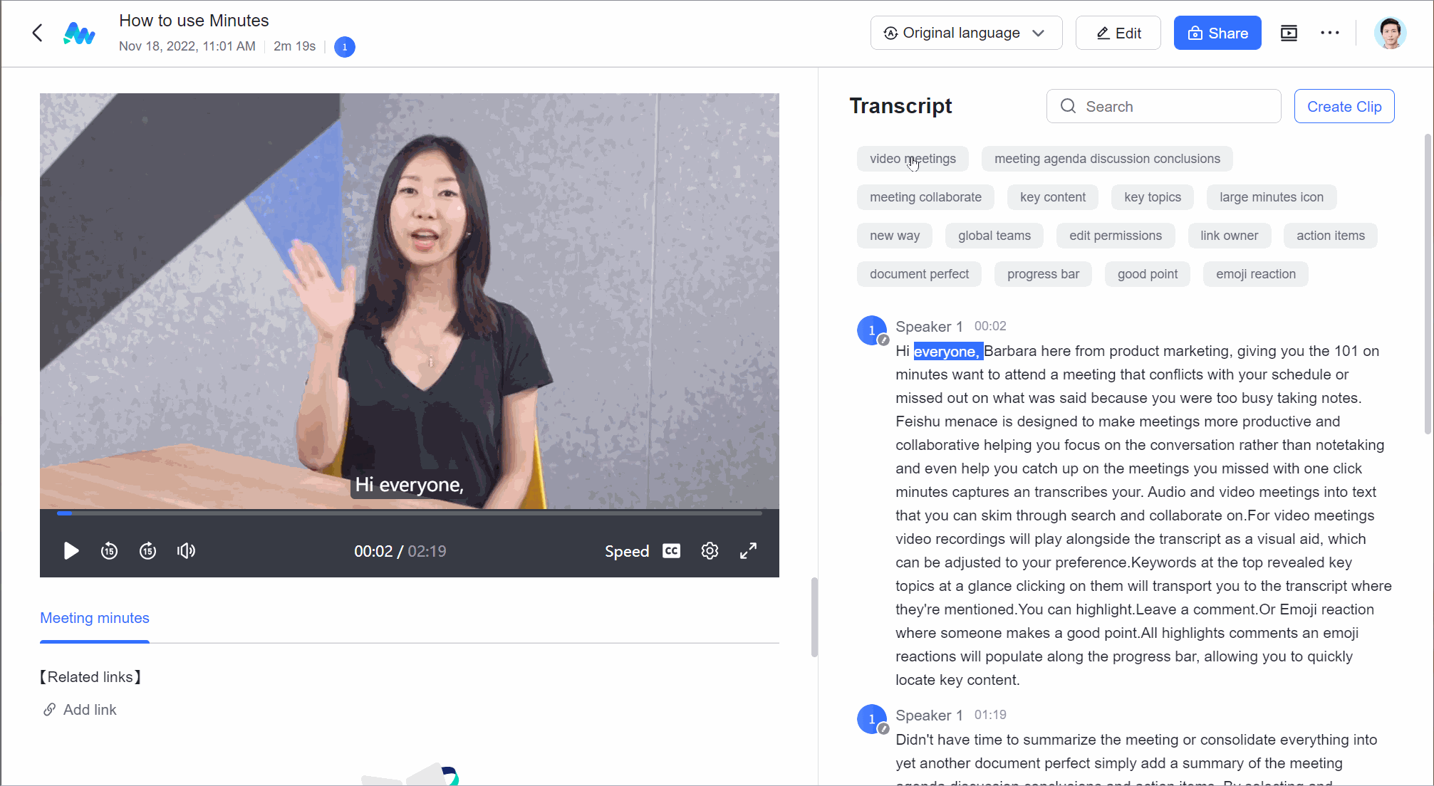Open the presentation view icon in the header

[1288, 33]
